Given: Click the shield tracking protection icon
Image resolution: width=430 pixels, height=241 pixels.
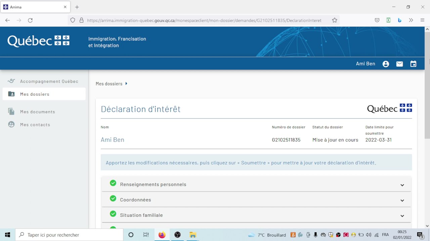Looking at the screenshot, I should coord(73,20).
